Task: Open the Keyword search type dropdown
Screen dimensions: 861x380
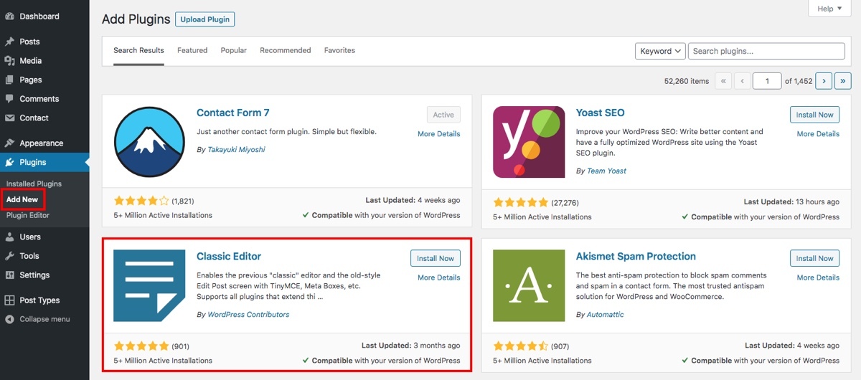Action: tap(659, 51)
